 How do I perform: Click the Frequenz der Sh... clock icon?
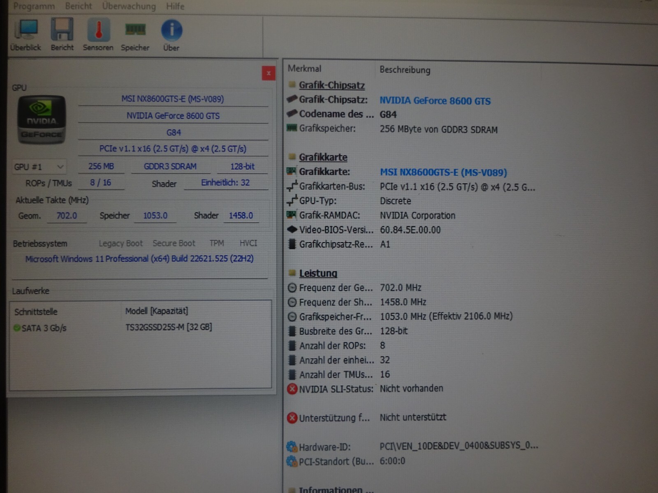click(x=292, y=302)
